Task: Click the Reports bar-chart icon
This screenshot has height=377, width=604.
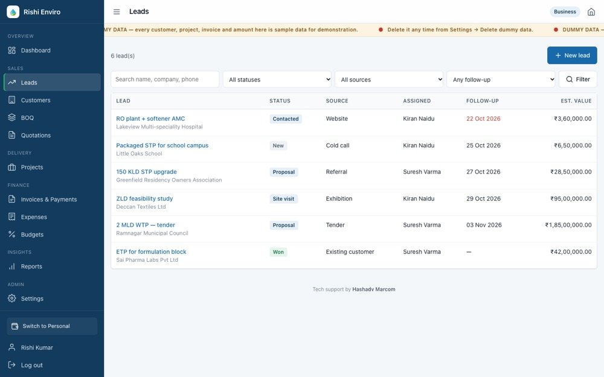Action: click(x=12, y=266)
